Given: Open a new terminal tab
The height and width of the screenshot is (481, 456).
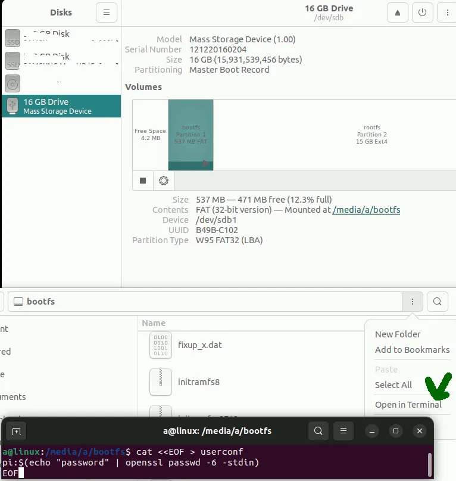Looking at the screenshot, I should click(16, 431).
